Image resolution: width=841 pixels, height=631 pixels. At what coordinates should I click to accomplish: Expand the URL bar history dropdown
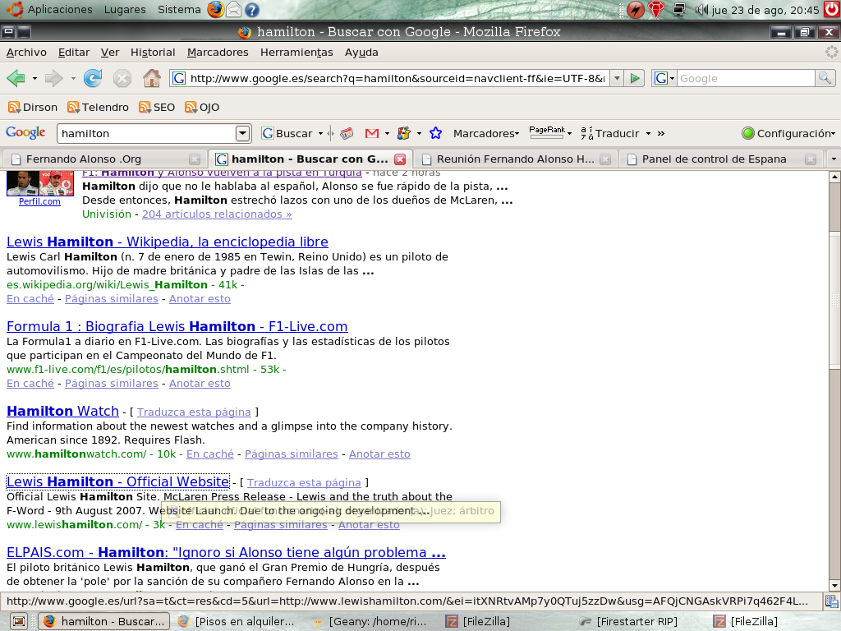tap(617, 78)
